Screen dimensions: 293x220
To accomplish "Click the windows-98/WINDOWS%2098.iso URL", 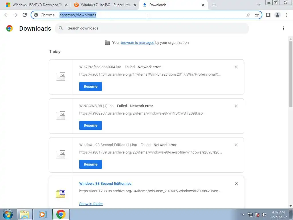I will click(141, 113).
